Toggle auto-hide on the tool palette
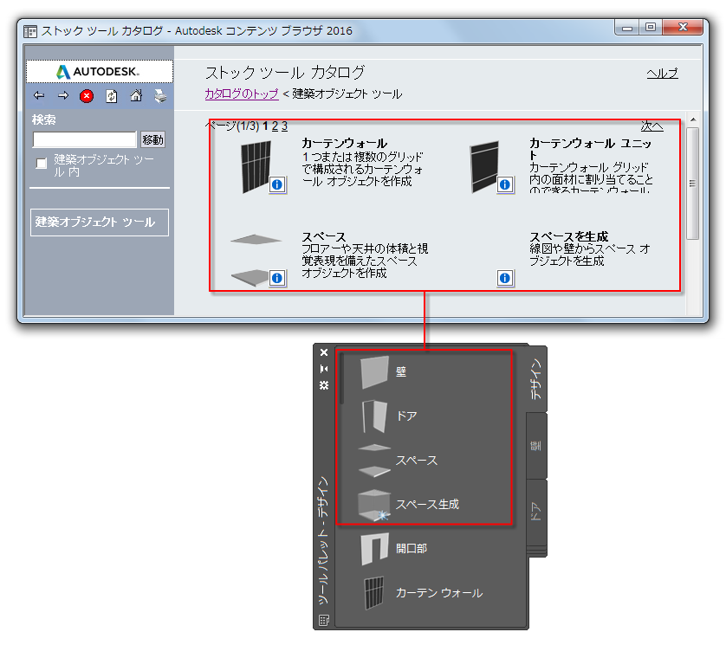 pyautogui.click(x=324, y=369)
